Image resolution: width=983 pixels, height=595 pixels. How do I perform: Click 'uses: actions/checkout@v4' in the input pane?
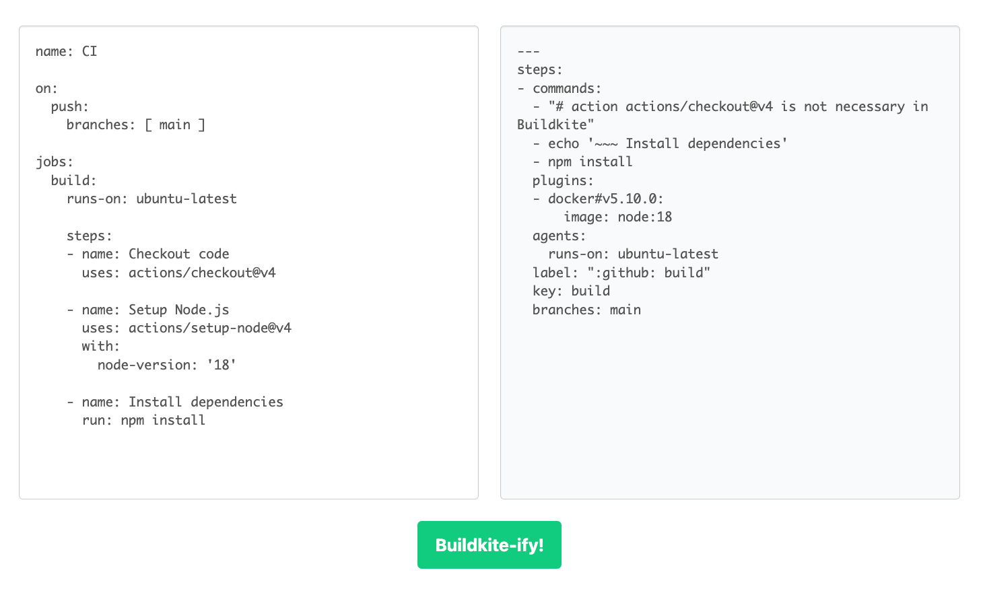[x=178, y=273]
